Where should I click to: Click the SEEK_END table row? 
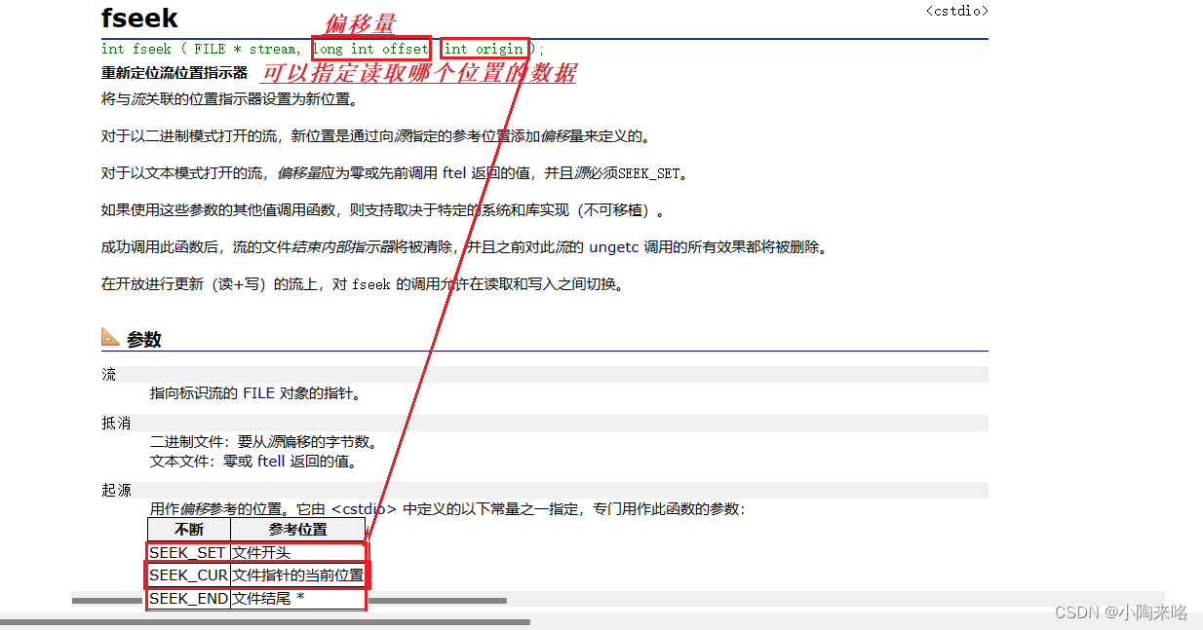coord(188,598)
